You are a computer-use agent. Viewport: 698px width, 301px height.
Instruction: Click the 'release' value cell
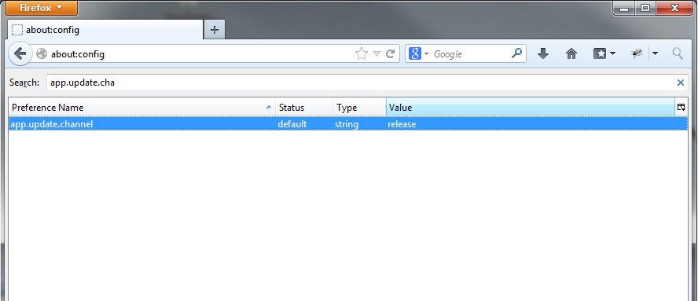point(402,124)
